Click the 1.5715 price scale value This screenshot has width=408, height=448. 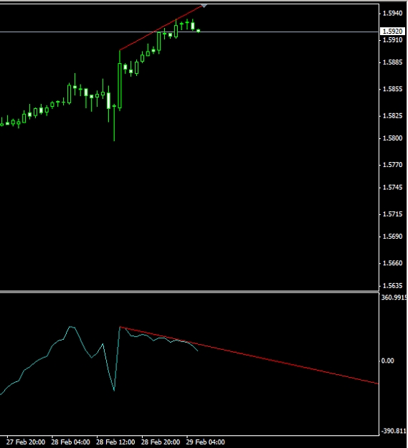pyautogui.click(x=392, y=214)
